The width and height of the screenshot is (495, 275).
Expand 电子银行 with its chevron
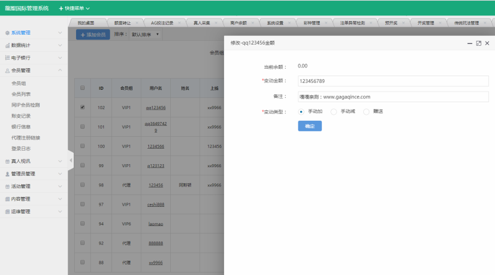(x=60, y=58)
